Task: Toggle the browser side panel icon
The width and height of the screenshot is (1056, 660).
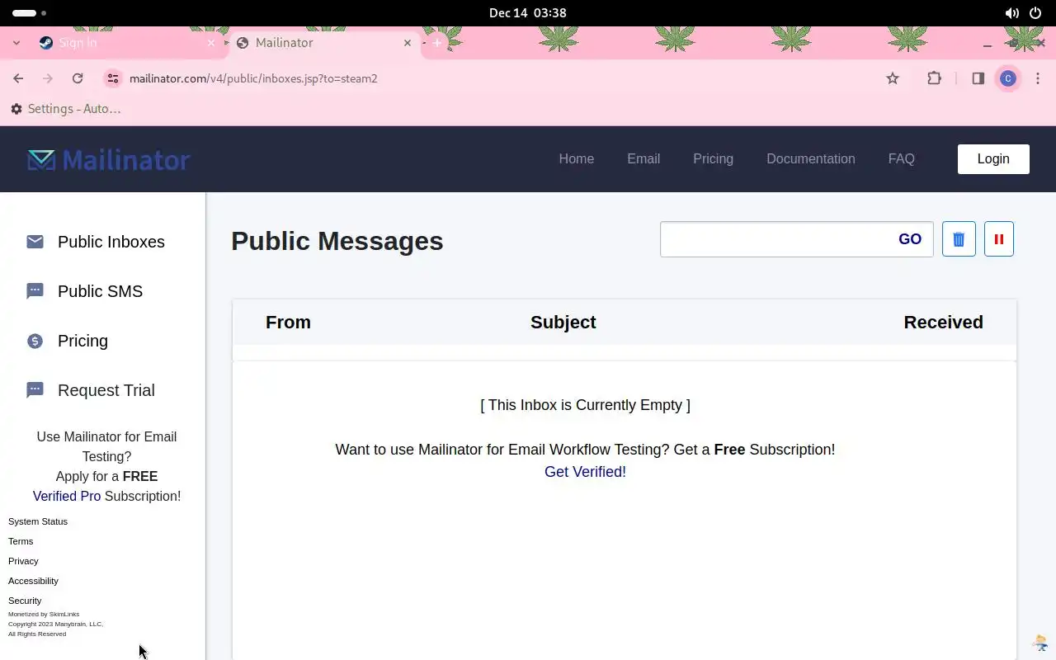Action: [978, 78]
